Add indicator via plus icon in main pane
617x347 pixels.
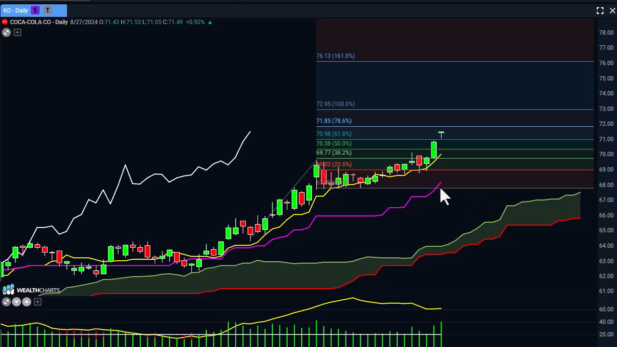click(x=17, y=32)
